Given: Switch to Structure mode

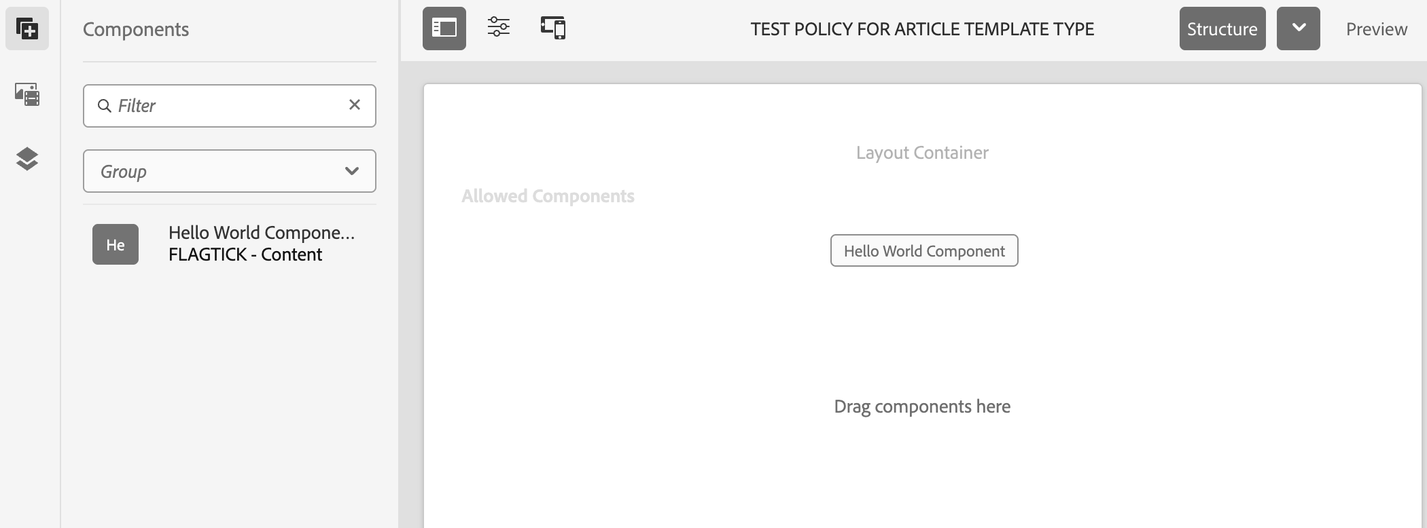Looking at the screenshot, I should tap(1222, 29).
